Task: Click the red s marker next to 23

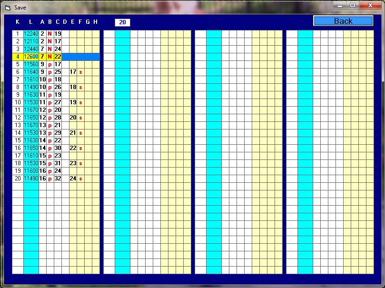Action: [x=80, y=163]
